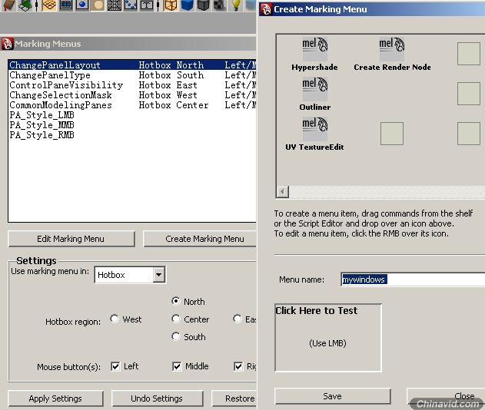Click the empty menu slot beside UV TextureEdit
The width and height of the screenshot is (485, 410).
(x=392, y=134)
